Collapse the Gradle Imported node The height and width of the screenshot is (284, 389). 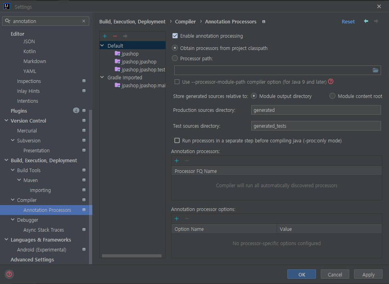[x=102, y=77]
